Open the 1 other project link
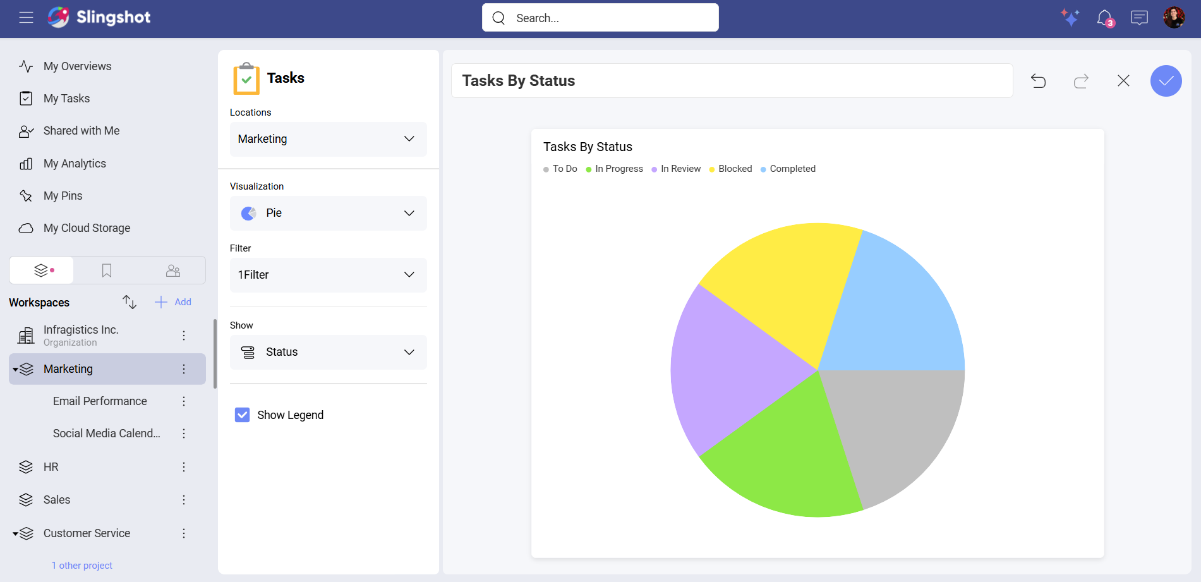1201x582 pixels. [81, 565]
